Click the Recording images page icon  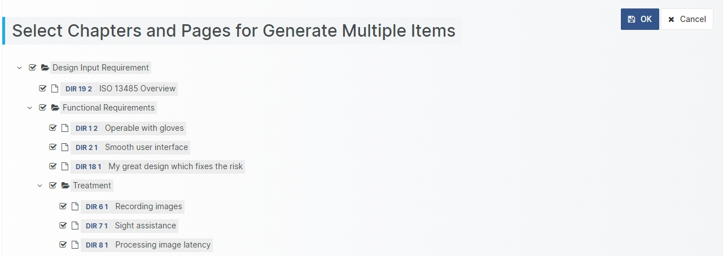pos(75,206)
